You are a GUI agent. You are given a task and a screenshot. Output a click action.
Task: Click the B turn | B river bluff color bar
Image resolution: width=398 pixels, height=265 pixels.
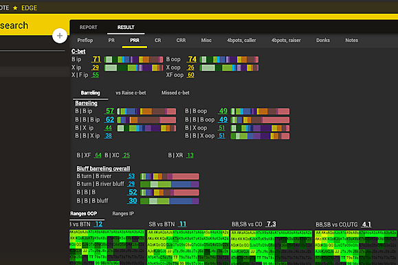170,185
